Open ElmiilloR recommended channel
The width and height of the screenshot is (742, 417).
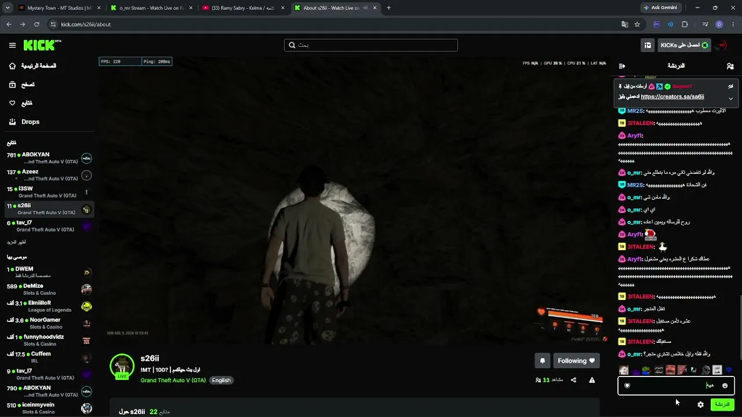49,306
